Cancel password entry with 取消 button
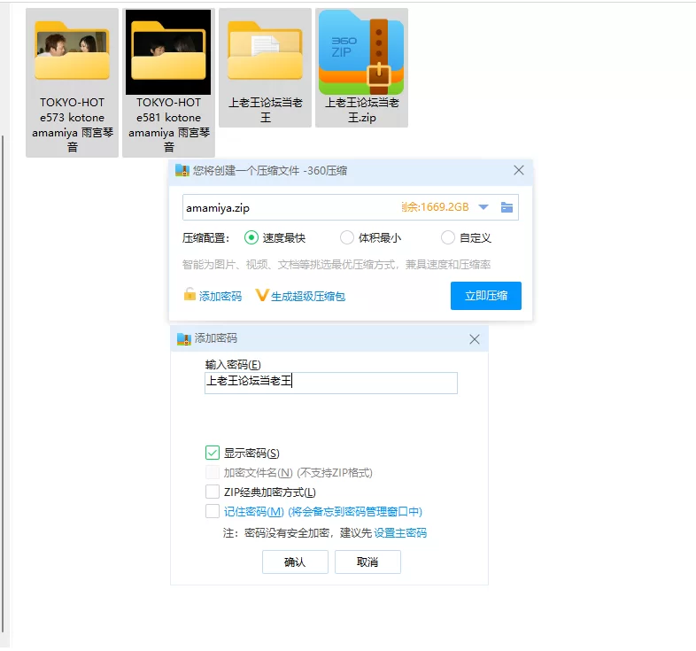The image size is (696, 651). [x=367, y=562]
